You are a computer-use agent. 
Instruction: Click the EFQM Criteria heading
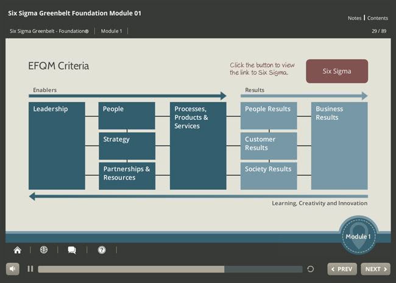58,66
